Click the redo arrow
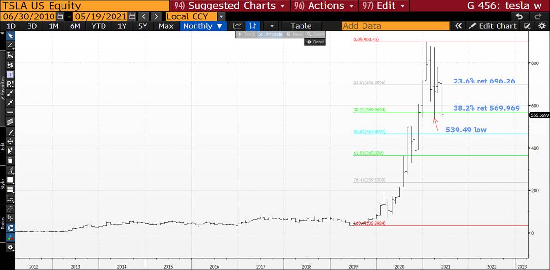Image resolution: width=550 pixels, height=270 pixels. [538, 17]
